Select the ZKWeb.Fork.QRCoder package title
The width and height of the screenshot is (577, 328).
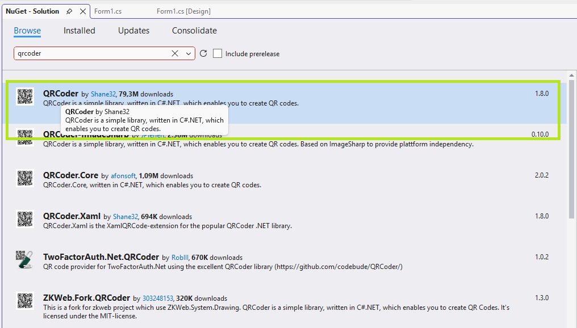point(86,298)
